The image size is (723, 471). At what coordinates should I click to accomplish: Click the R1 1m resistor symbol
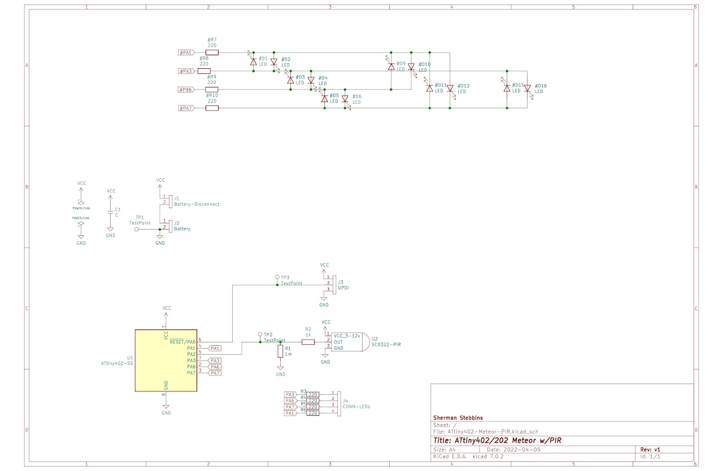point(280,351)
